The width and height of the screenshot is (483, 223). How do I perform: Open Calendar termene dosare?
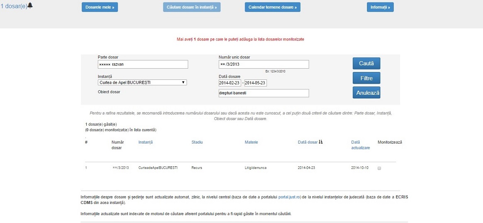[272, 7]
